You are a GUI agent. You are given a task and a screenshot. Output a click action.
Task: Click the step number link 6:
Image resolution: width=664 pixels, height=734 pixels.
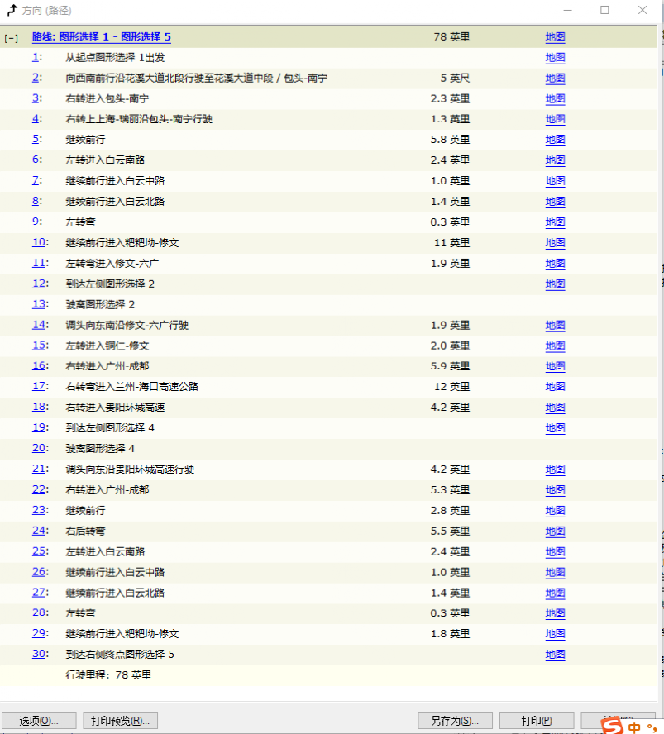coord(36,160)
